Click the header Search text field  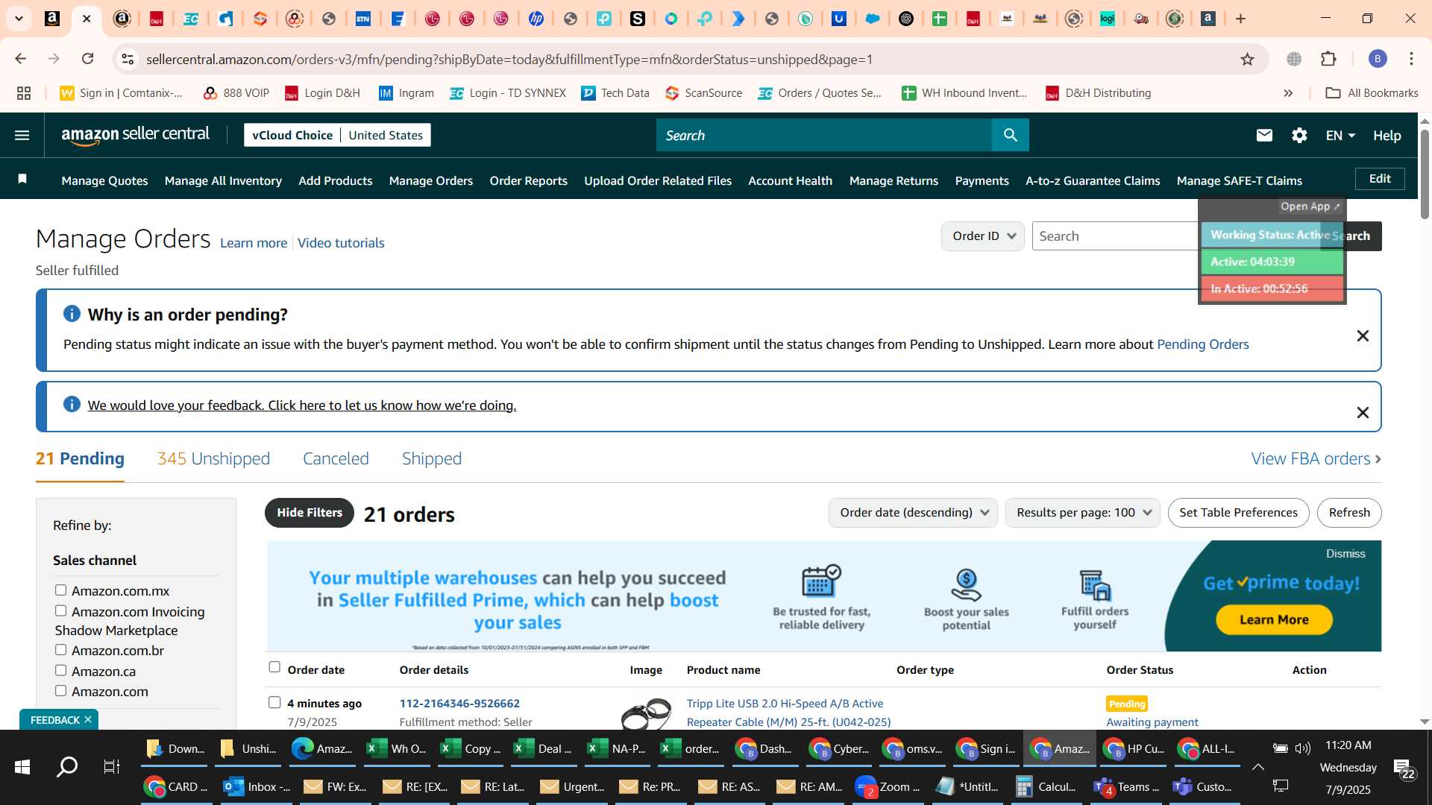823,135
